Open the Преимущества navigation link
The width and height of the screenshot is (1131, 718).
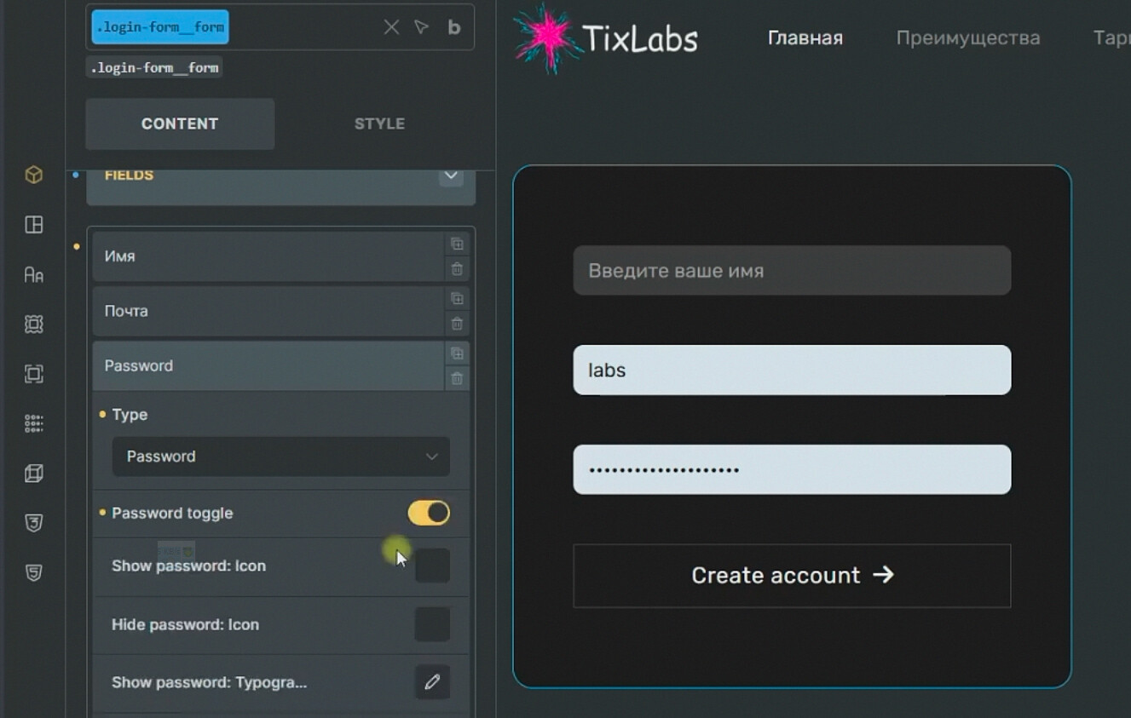tap(967, 38)
